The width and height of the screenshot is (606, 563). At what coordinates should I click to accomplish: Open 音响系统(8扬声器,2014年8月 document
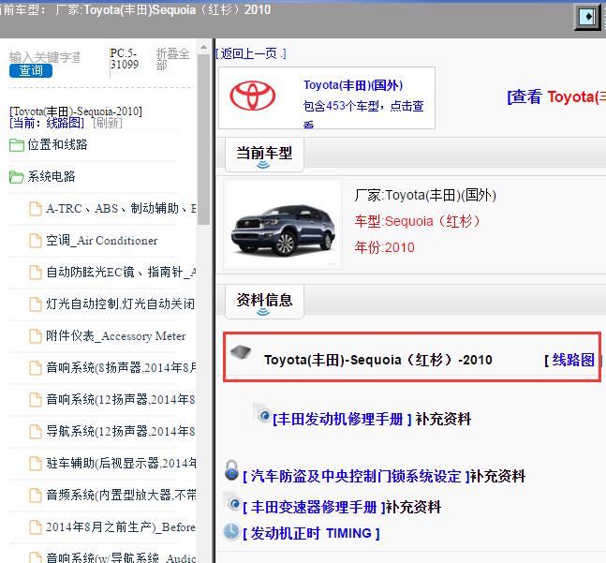(x=121, y=367)
